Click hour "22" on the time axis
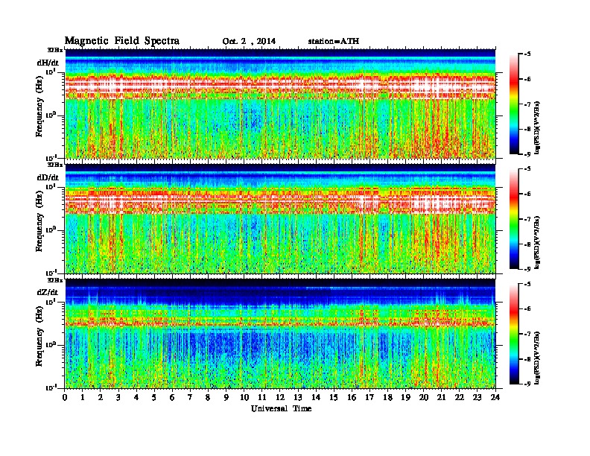This screenshot has height=456, width=590. click(x=460, y=398)
